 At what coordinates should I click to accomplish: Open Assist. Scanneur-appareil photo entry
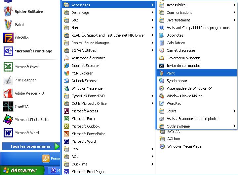pos(197,119)
